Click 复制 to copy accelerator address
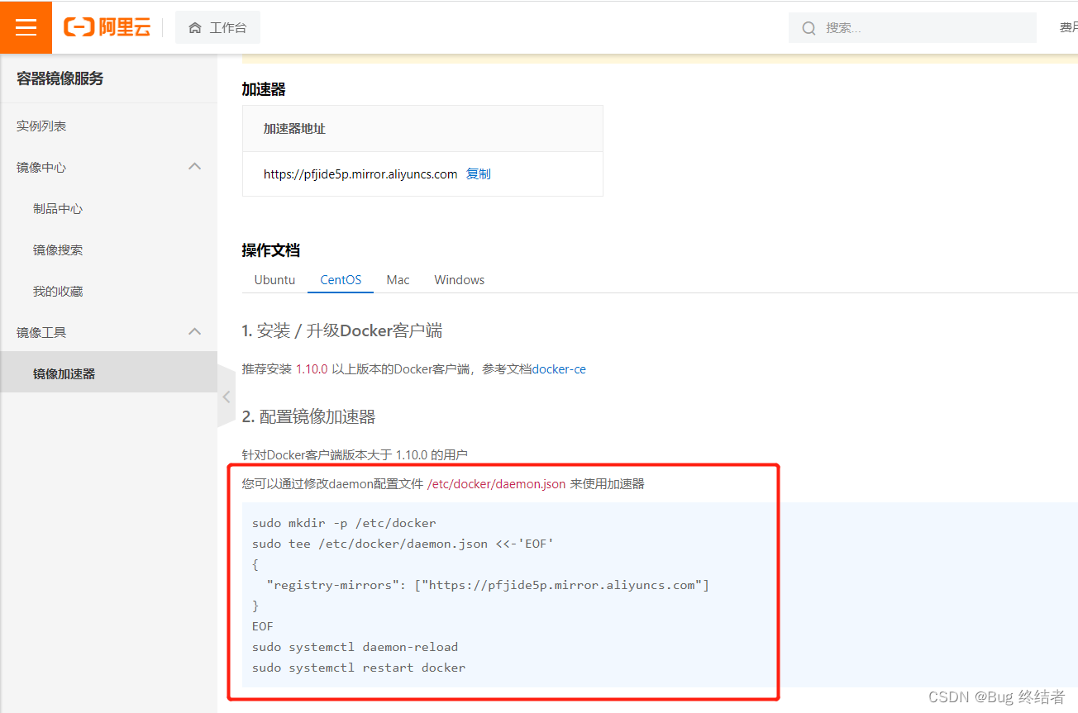 [x=479, y=173]
